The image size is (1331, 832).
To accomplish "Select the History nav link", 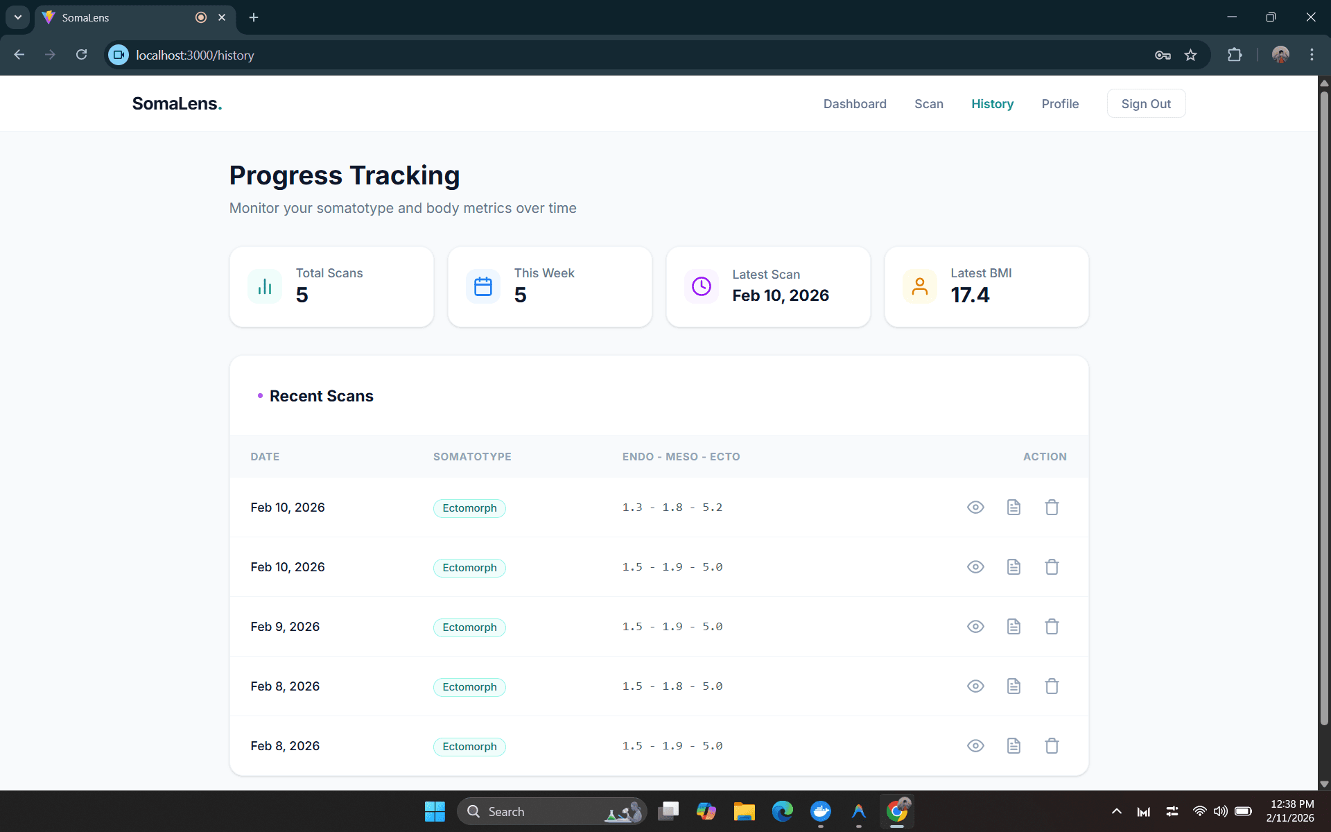I will [992, 104].
